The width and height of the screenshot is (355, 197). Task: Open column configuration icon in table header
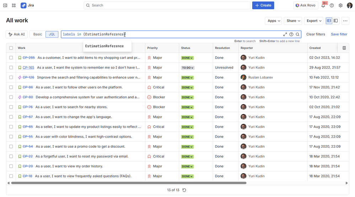pyautogui.click(x=344, y=48)
